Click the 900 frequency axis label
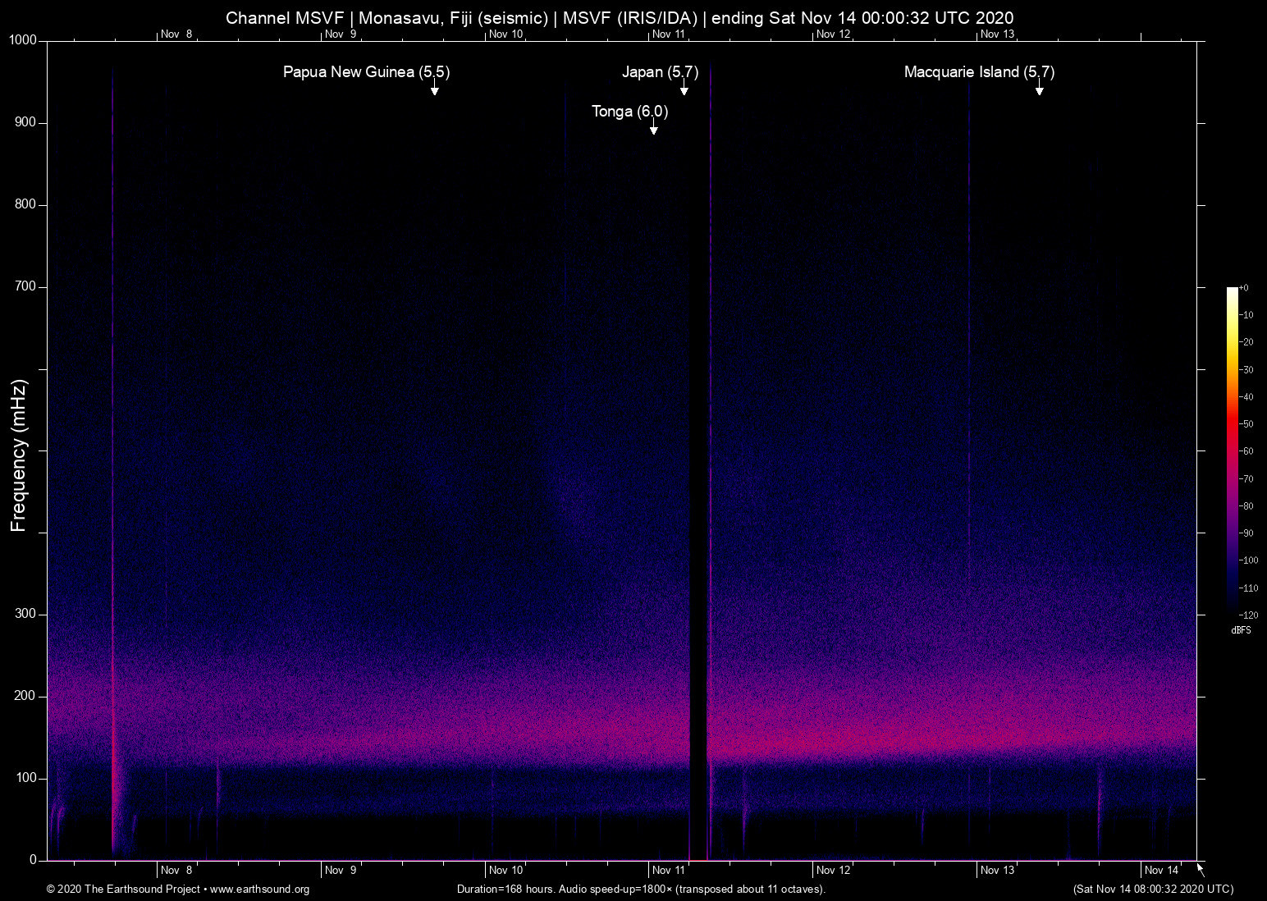Viewport: 1267px width, 901px height. tap(25, 122)
